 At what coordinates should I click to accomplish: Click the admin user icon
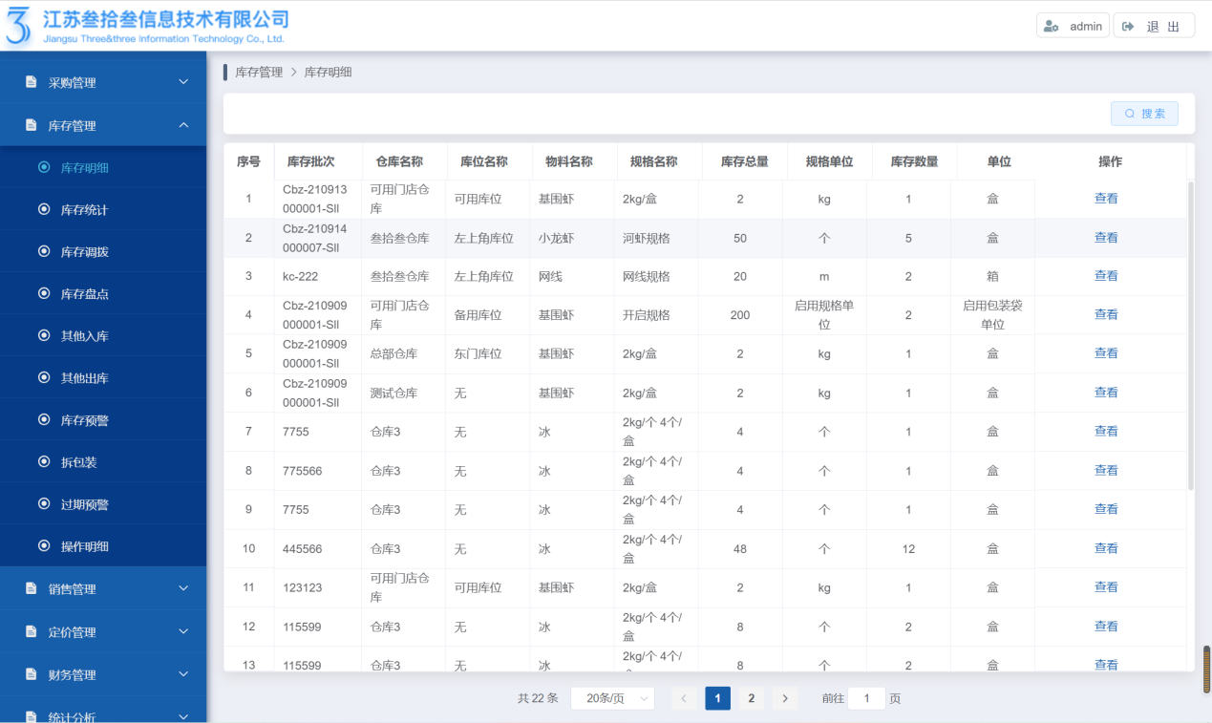(1052, 27)
